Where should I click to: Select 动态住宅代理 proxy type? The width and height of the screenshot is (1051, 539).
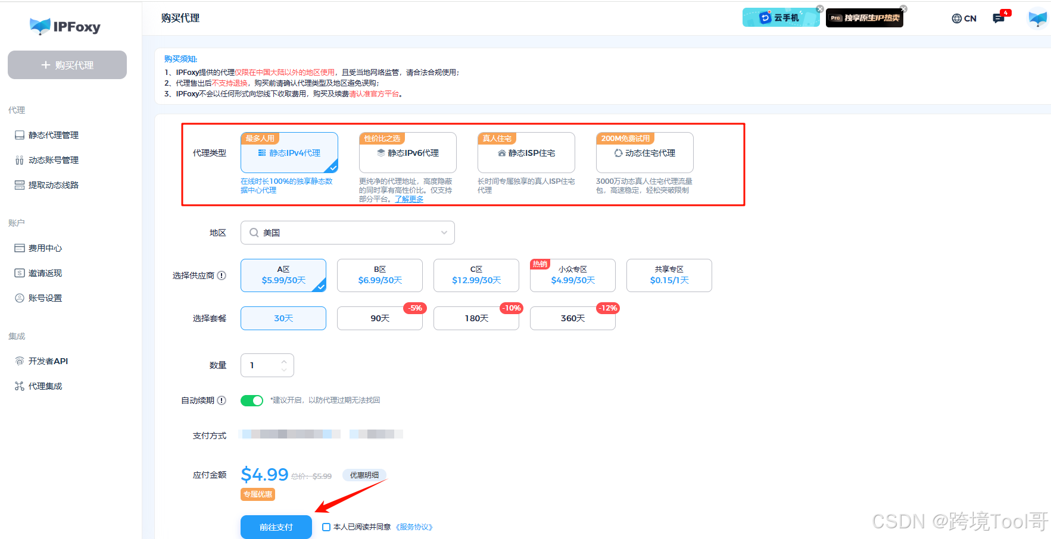click(x=645, y=153)
